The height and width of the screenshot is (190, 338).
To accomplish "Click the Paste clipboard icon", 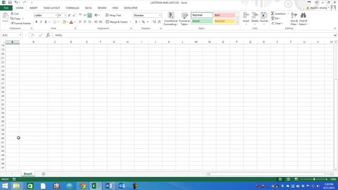I will point(5,16).
